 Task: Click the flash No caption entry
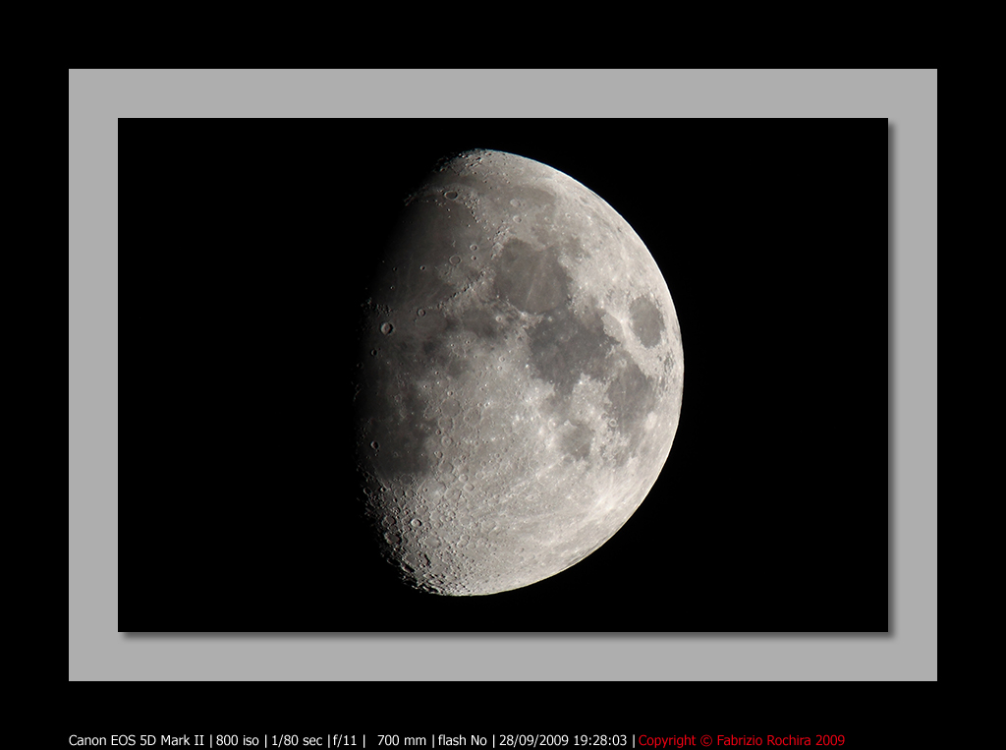(x=462, y=740)
